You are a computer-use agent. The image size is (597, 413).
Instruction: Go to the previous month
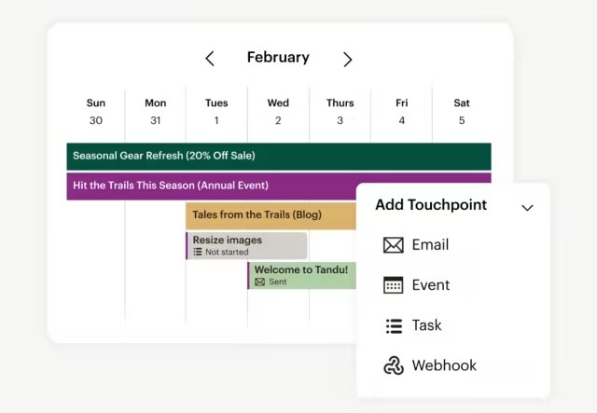click(x=210, y=59)
